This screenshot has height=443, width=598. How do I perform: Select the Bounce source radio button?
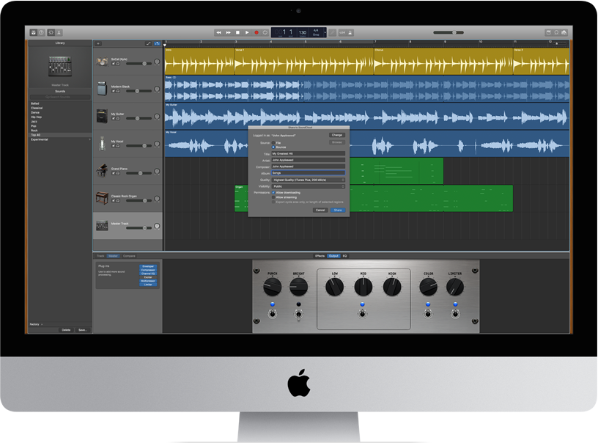(273, 147)
